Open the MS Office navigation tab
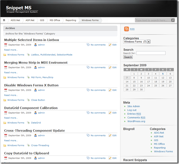Image resolution: width=179 pixels, height=164 pixels. click(x=55, y=20)
